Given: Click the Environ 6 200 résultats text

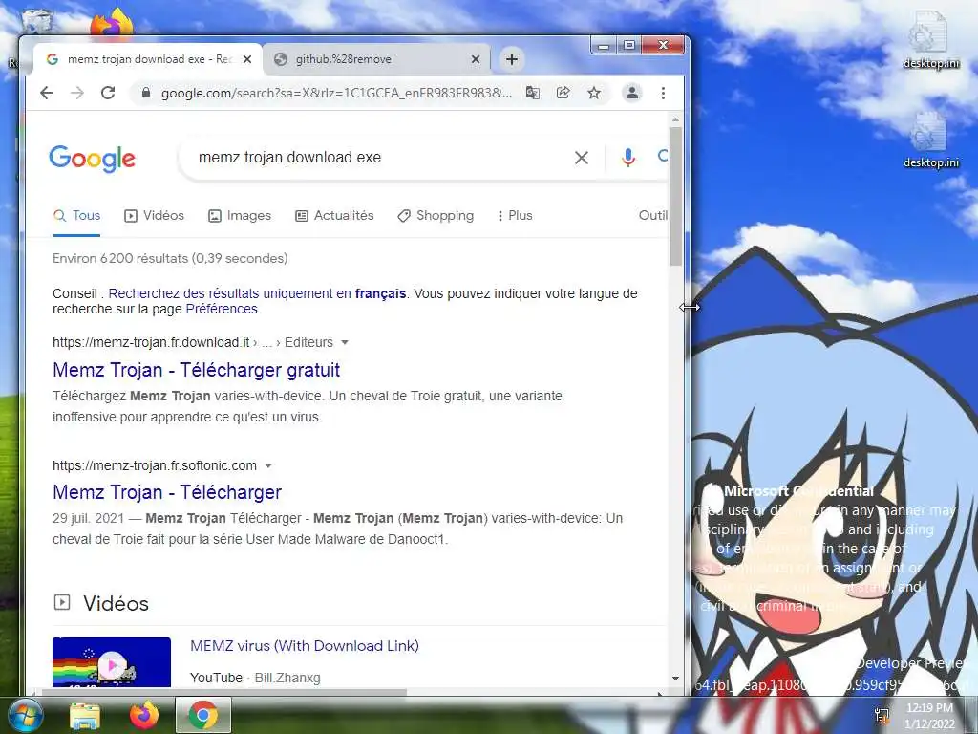Looking at the screenshot, I should (170, 258).
